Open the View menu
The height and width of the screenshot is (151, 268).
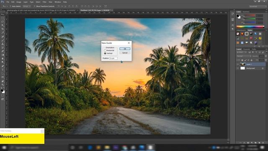50,2
